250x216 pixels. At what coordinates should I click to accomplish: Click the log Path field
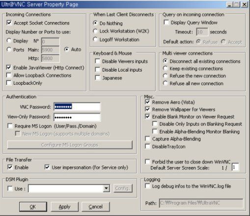click(201, 203)
